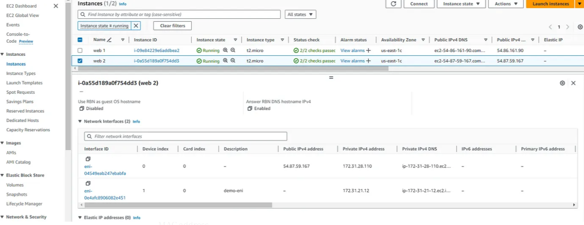Viewport: 584px width, 225px height.
Task: Open details panel settings gear
Action: pyautogui.click(x=562, y=83)
